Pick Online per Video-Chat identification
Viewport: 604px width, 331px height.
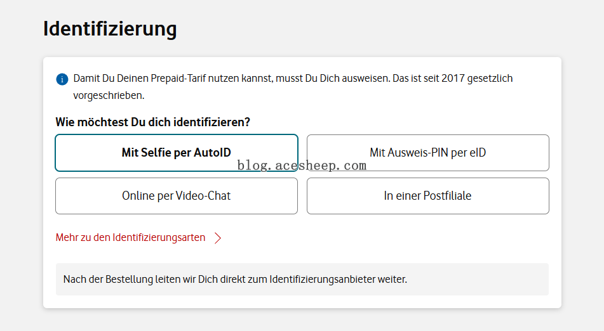pos(177,196)
